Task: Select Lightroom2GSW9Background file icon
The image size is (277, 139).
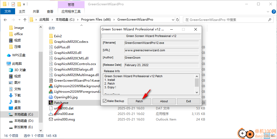Action: 51,86
